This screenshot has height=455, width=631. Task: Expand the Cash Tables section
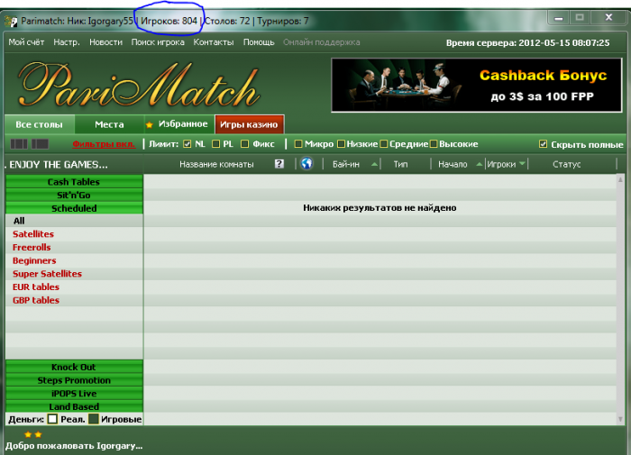click(74, 182)
